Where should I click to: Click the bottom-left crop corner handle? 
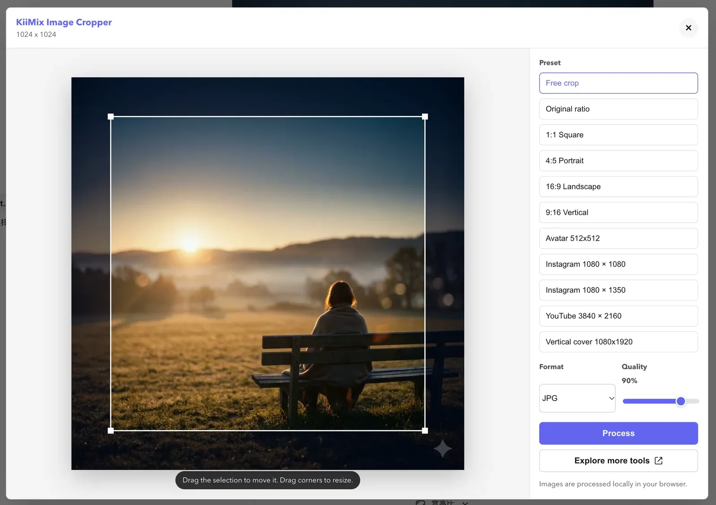pos(111,431)
